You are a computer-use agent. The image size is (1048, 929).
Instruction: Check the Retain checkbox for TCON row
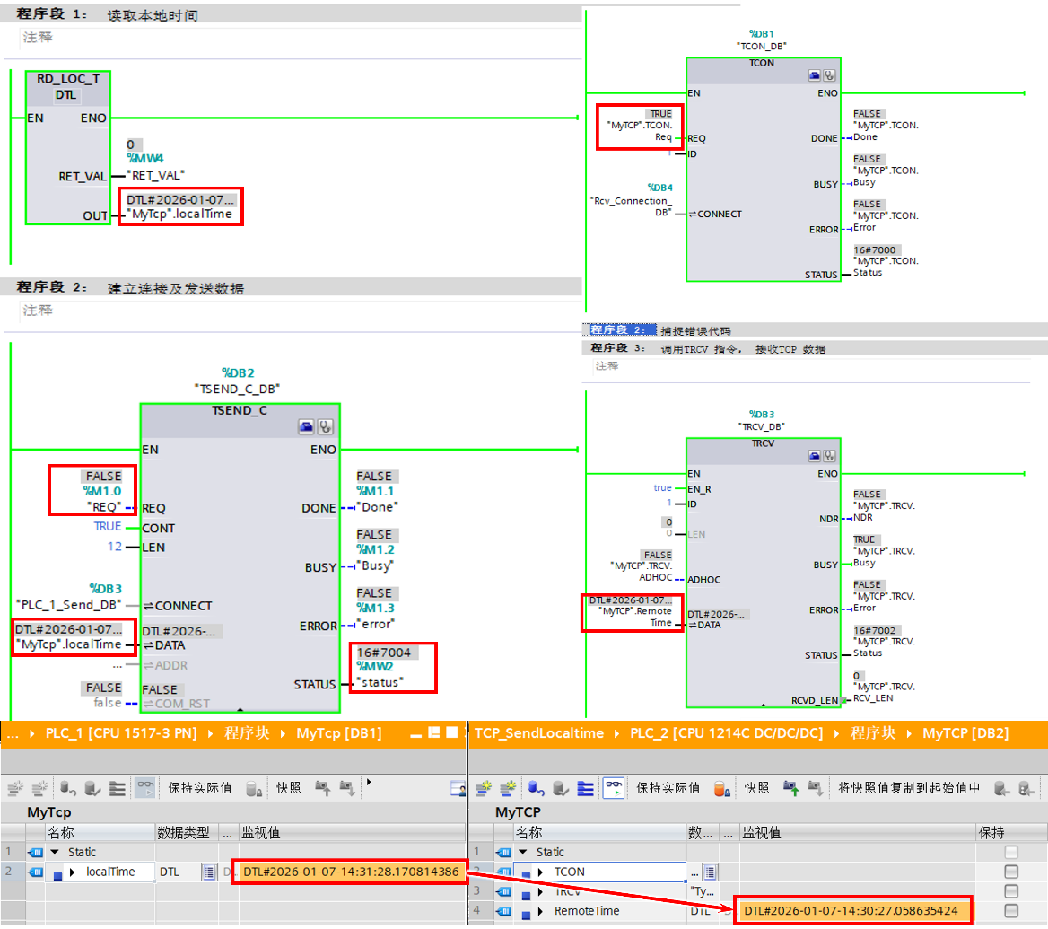point(1011,872)
